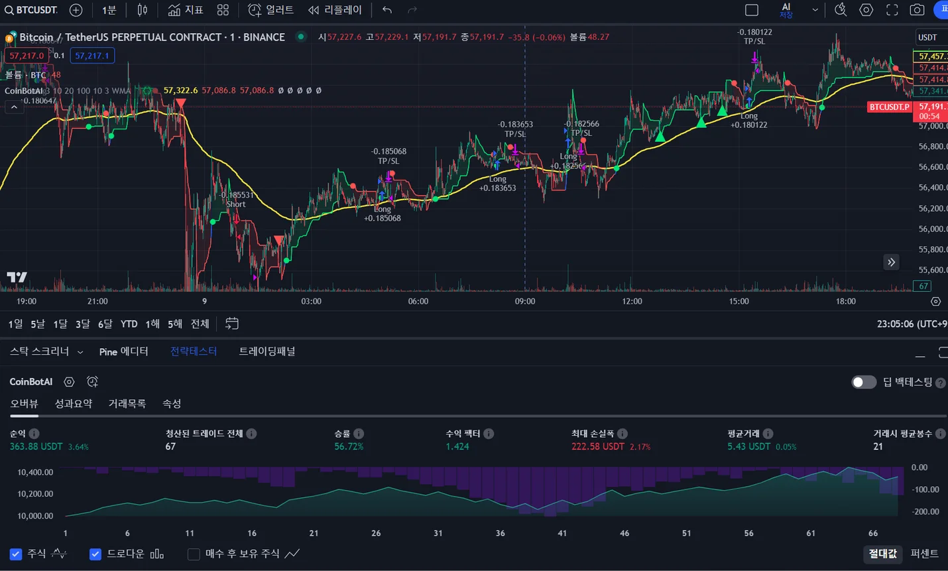Open the quick search icon
The width and height of the screenshot is (948, 571).
pos(841,10)
